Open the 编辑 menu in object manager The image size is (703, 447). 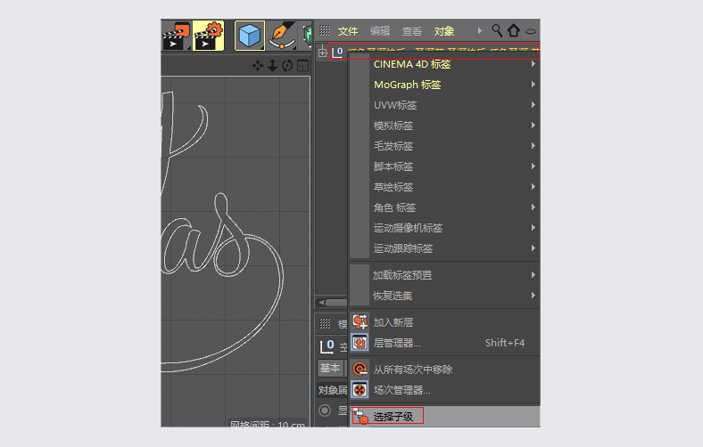[x=380, y=31]
